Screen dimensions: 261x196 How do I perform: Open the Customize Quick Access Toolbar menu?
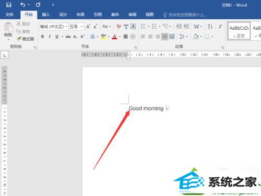53,5
